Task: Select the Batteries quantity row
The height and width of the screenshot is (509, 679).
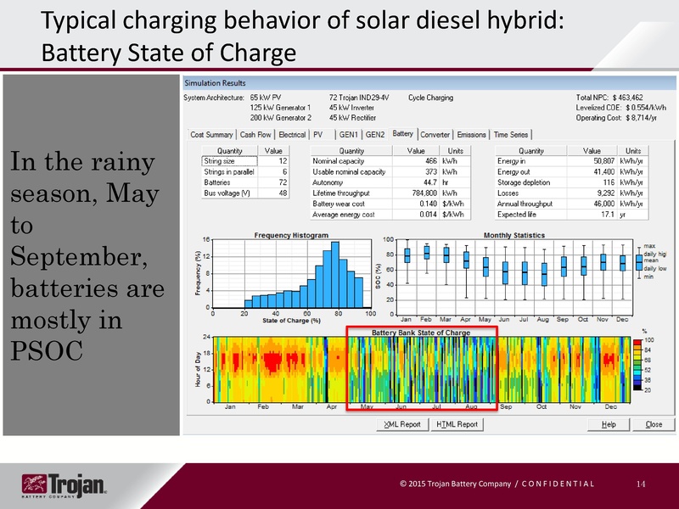Action: pyautogui.click(x=245, y=182)
